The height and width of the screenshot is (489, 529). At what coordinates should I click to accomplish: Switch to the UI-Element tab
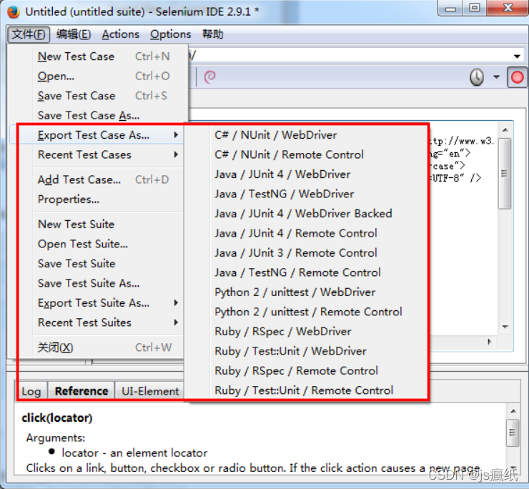pyautogui.click(x=150, y=391)
